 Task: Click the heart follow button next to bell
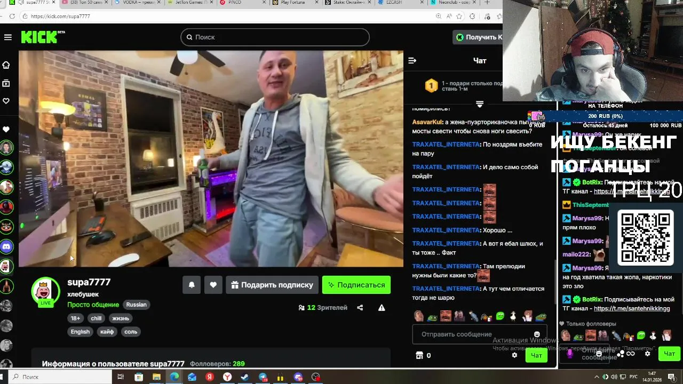coord(213,285)
